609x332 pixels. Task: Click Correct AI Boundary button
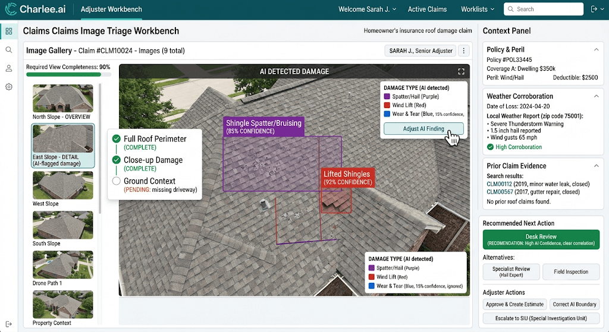[x=575, y=305]
